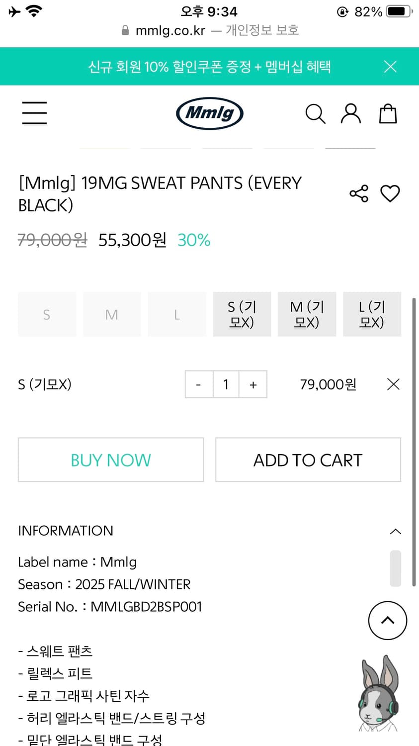Open the search magnifier icon
This screenshot has height=746, width=419.
tap(315, 114)
